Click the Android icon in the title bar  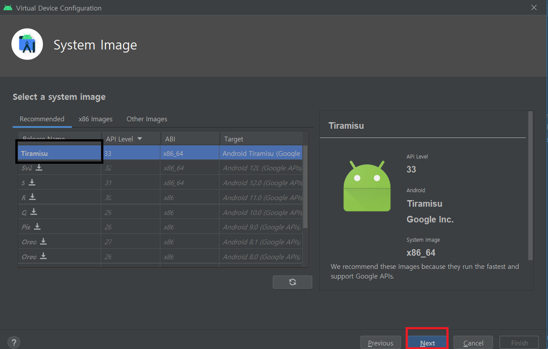[x=7, y=7]
